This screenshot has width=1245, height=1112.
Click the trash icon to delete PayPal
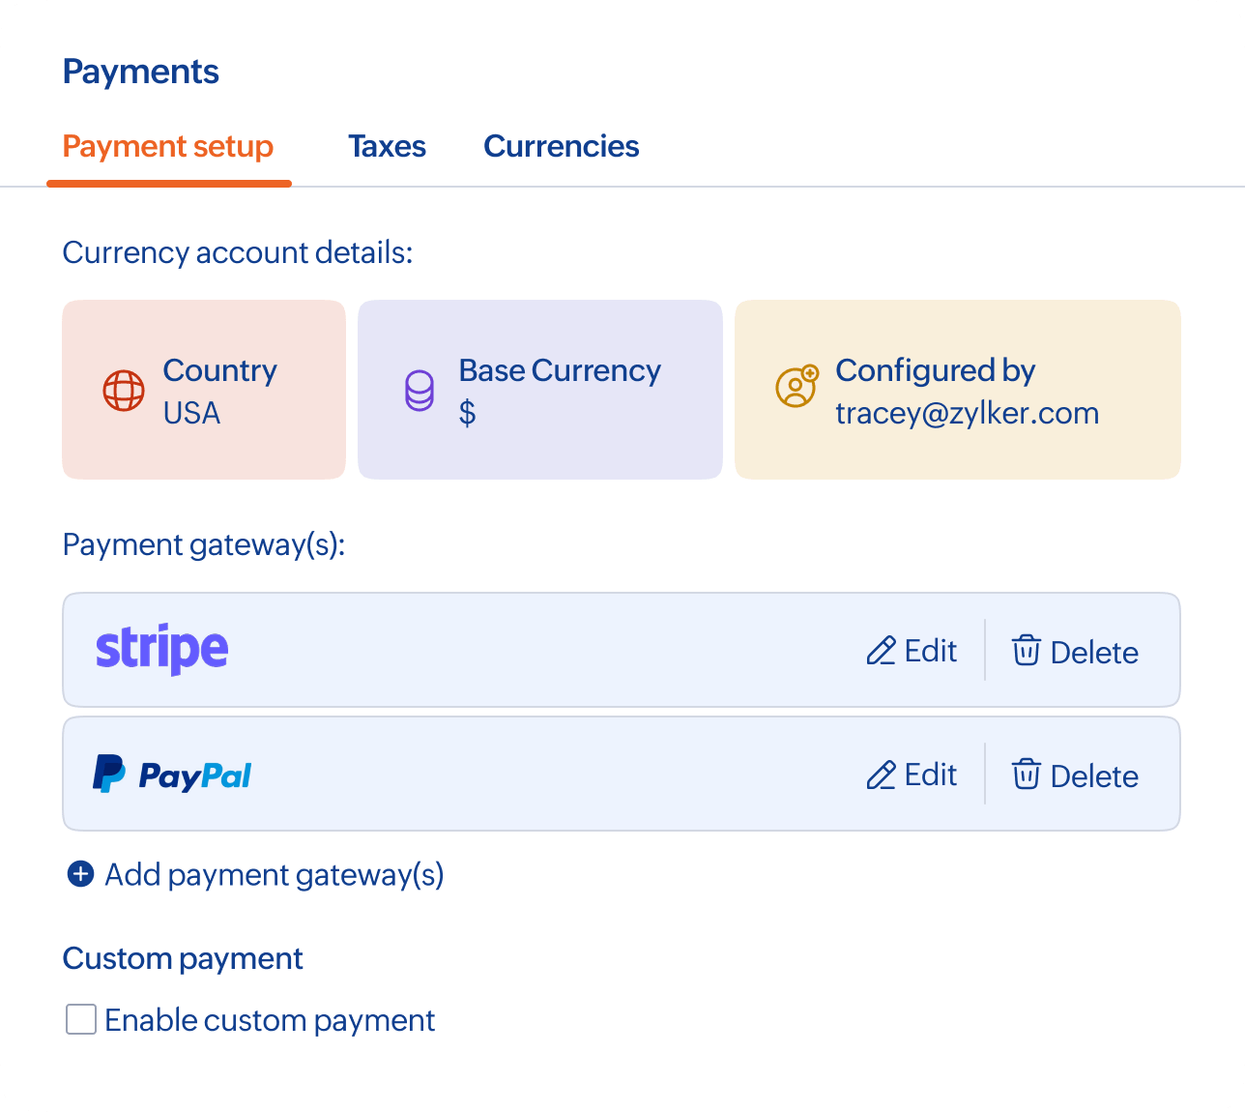click(x=1027, y=775)
